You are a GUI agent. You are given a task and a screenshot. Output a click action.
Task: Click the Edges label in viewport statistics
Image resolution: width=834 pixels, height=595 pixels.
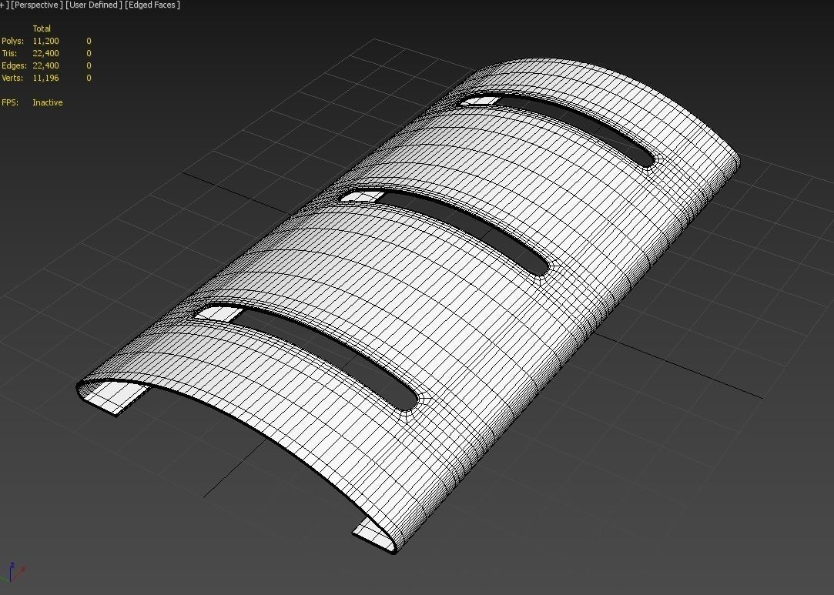(15, 65)
